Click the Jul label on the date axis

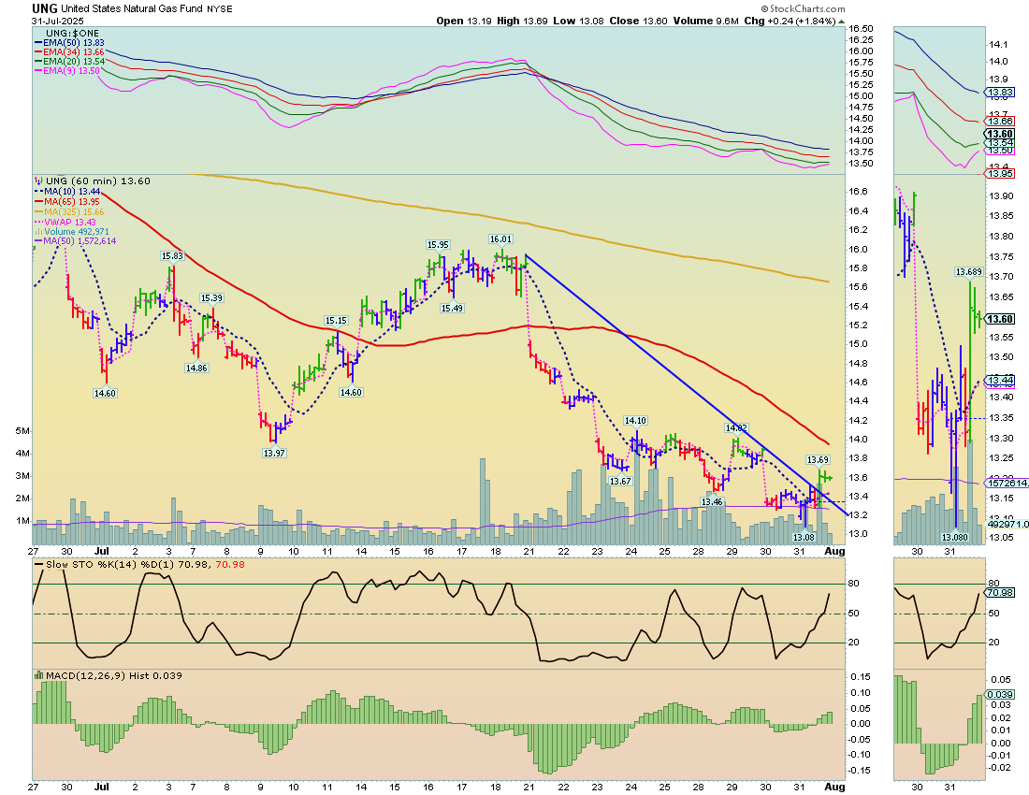click(x=99, y=788)
